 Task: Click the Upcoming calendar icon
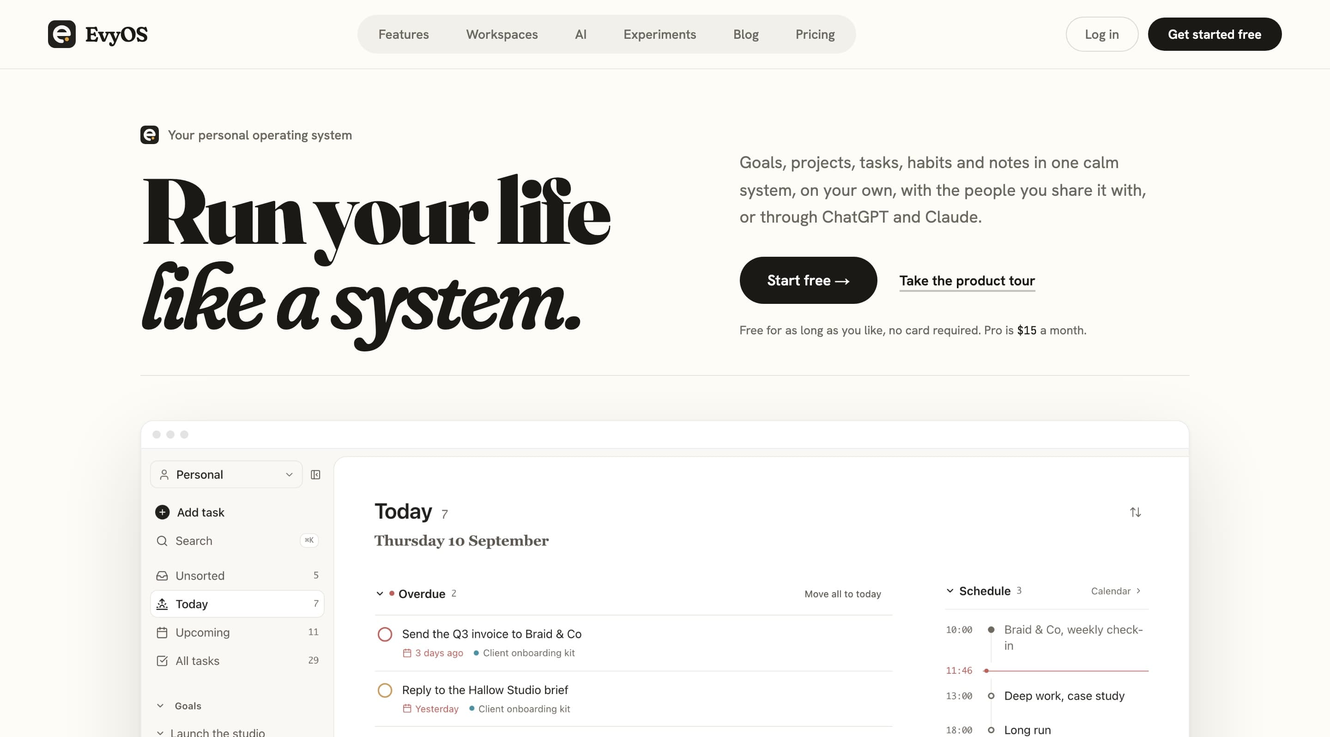tap(162, 632)
